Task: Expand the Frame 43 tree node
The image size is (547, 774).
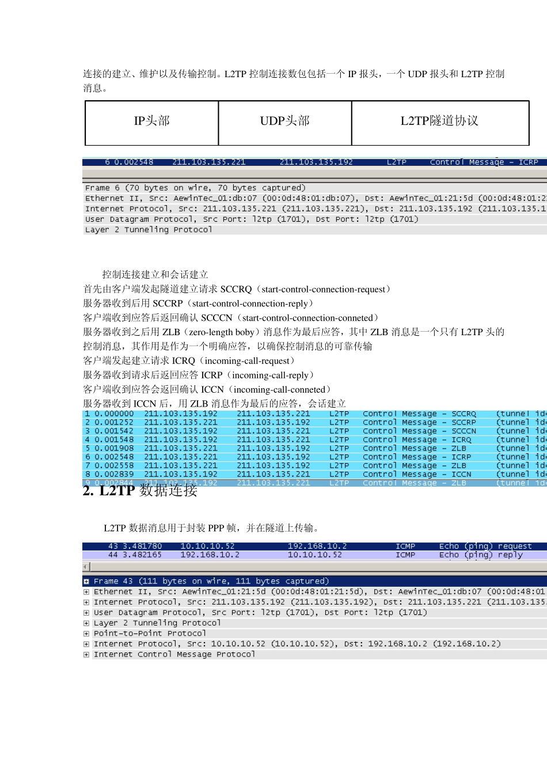Action: tap(86, 582)
